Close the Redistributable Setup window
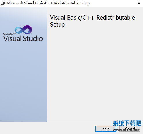 click(x=139, y=3)
